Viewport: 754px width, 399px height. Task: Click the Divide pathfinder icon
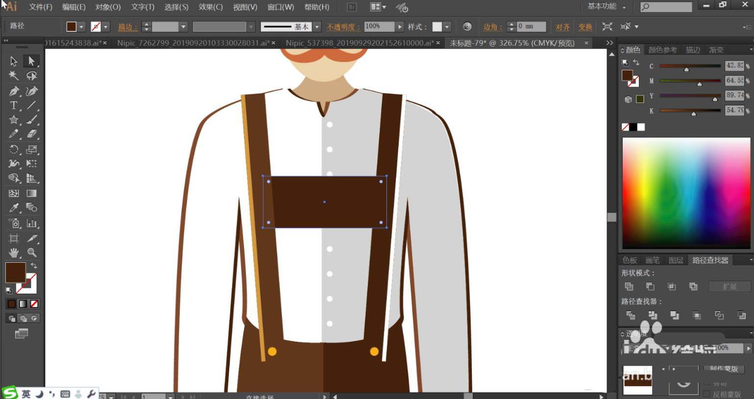click(x=631, y=315)
